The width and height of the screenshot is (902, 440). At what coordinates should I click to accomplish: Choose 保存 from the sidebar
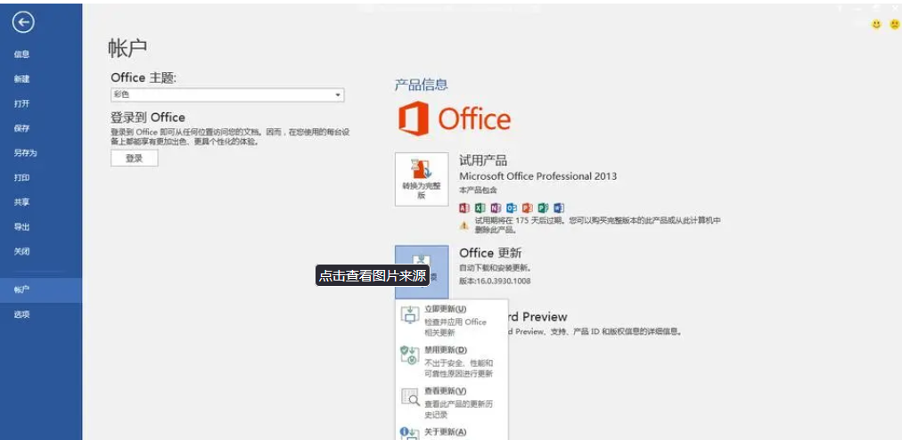pyautogui.click(x=22, y=129)
